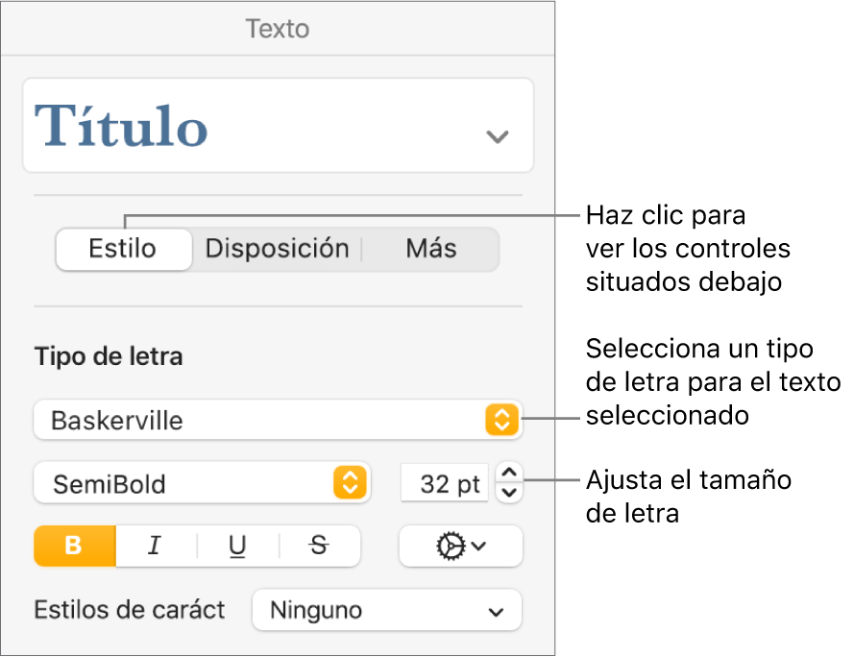The image size is (854, 657).
Task: Switch to the Más tab
Action: coord(433,248)
